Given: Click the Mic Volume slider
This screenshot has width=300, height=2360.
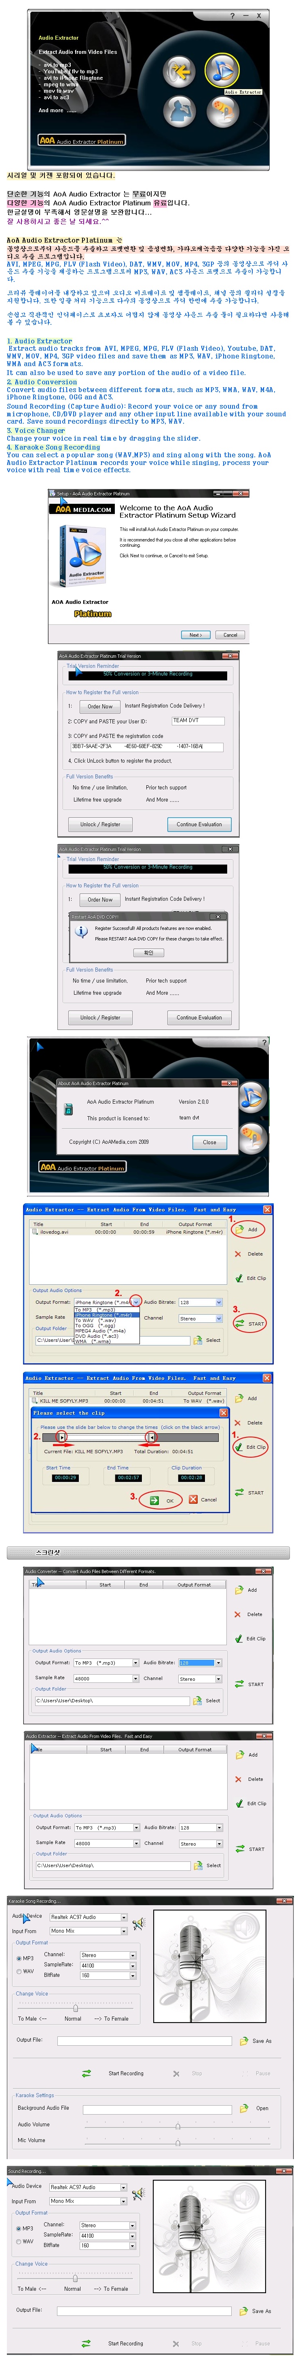Looking at the screenshot, I should (177, 2141).
